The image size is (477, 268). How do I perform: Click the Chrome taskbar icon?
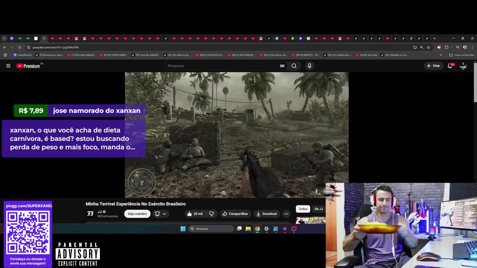click(x=257, y=229)
